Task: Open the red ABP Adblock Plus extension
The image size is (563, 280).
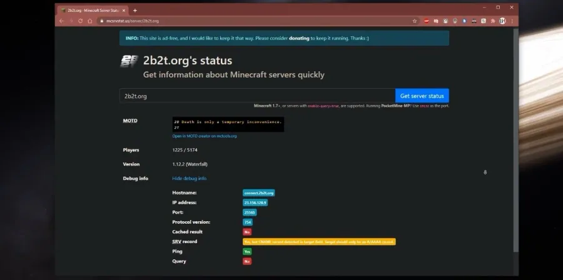Action: click(x=426, y=21)
